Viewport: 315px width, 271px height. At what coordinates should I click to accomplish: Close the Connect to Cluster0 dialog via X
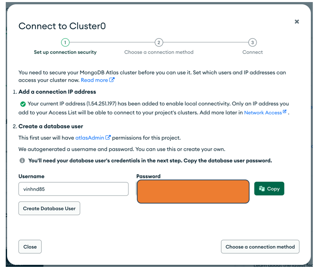tap(297, 22)
